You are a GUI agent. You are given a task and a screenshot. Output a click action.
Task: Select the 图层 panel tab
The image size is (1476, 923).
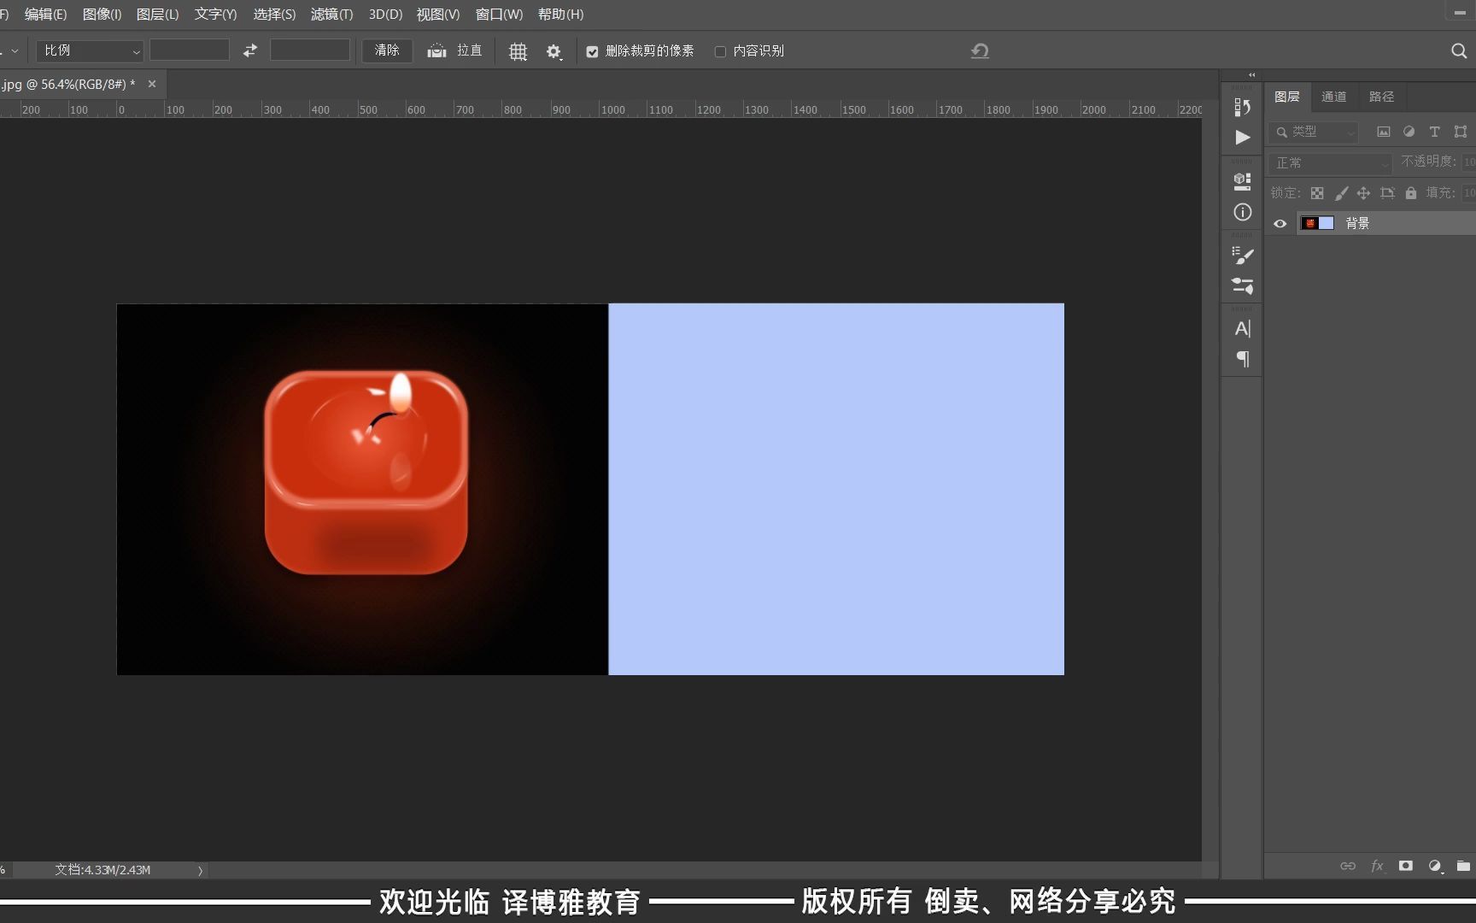[x=1287, y=97]
